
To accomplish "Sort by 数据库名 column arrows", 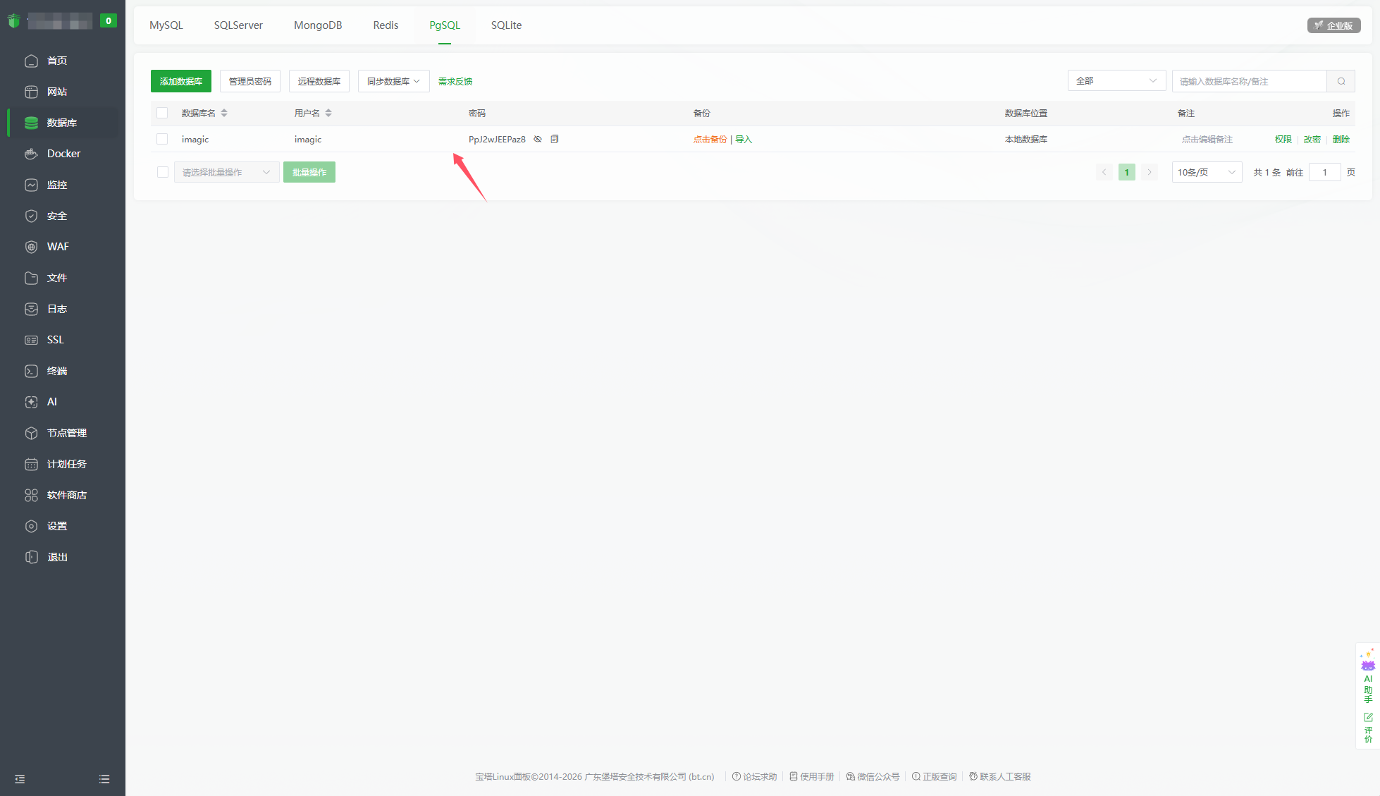I will [x=224, y=113].
